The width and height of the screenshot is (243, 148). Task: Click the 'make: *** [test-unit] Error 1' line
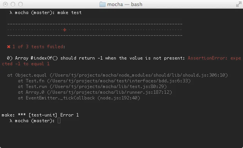coord(40,115)
